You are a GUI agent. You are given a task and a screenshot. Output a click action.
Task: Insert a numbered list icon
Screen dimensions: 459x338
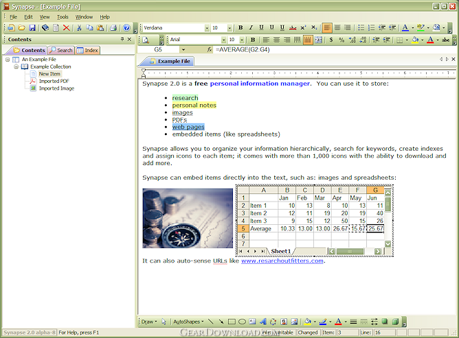point(372,27)
